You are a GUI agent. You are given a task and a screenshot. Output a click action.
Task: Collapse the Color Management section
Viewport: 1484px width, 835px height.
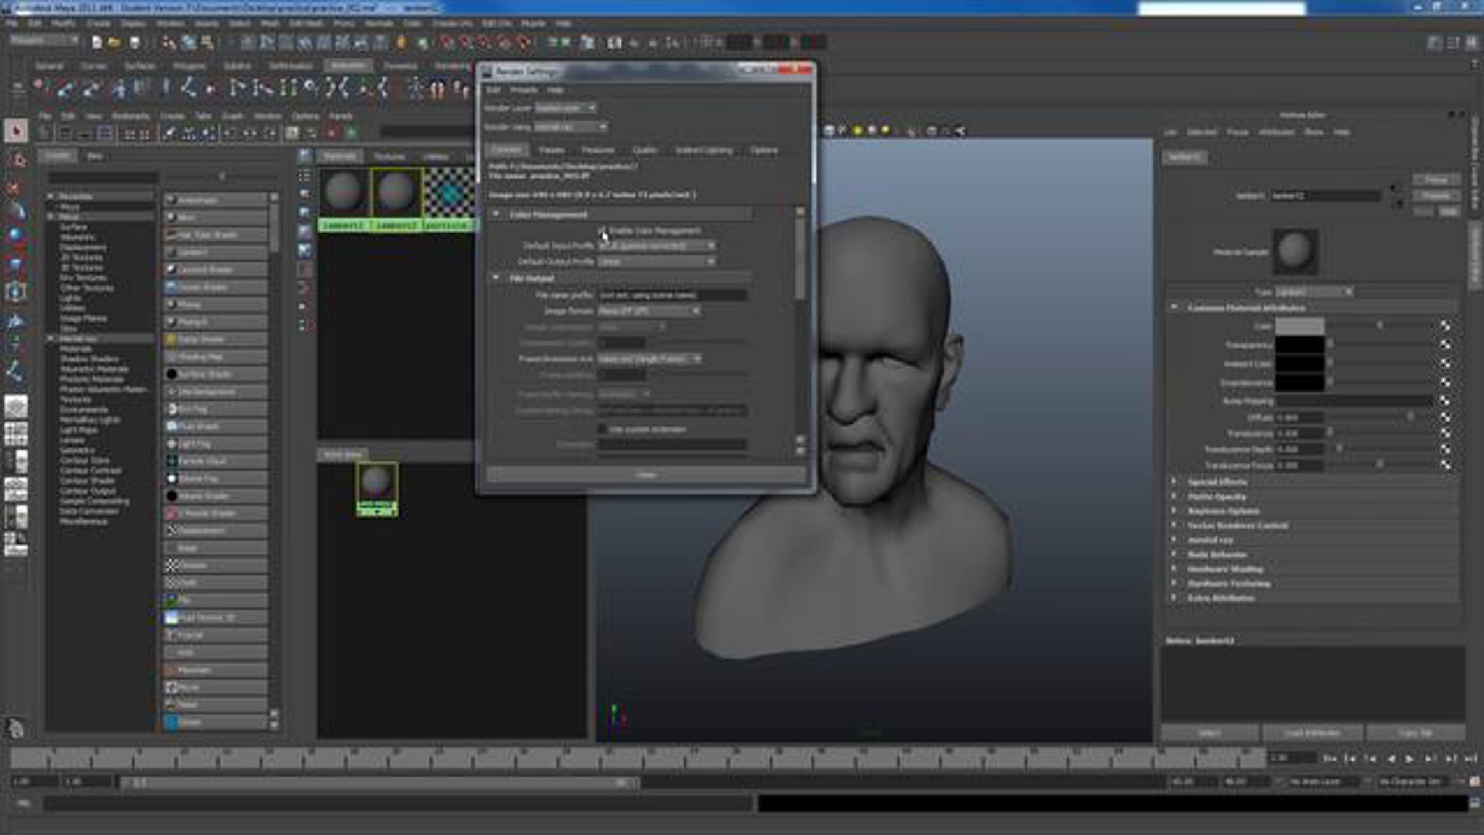[496, 214]
